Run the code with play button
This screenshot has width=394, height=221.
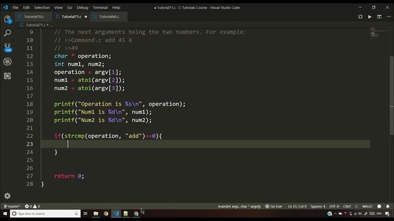coord(369,17)
